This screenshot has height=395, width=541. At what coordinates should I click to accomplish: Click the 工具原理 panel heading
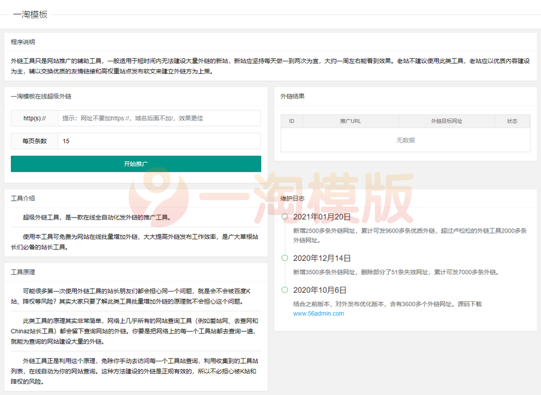tap(23, 272)
